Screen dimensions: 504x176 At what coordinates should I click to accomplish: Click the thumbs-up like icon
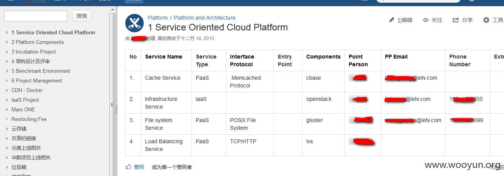coord(128,167)
